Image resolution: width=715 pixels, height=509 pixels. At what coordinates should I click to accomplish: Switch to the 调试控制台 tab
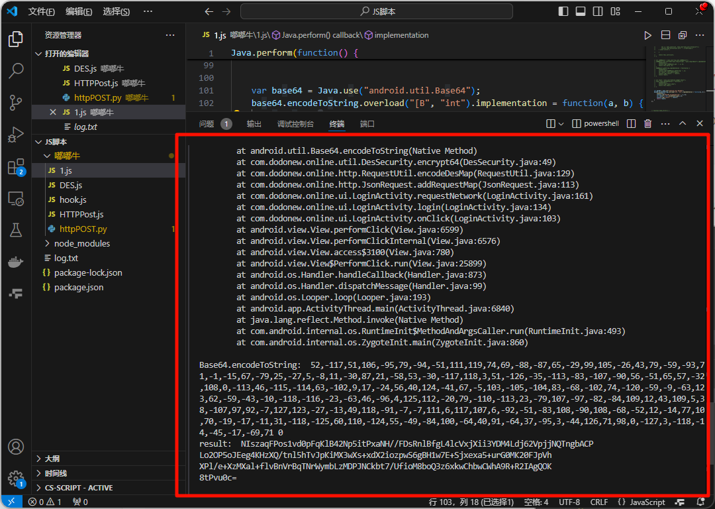tap(295, 124)
